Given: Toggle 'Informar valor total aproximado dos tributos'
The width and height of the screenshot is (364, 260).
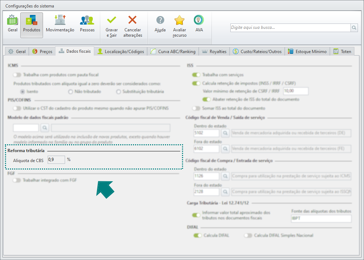Looking at the screenshot, I should point(196,215).
